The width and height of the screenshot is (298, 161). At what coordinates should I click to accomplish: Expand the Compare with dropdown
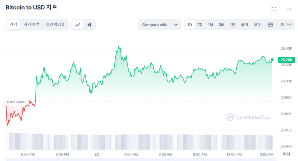point(159,25)
